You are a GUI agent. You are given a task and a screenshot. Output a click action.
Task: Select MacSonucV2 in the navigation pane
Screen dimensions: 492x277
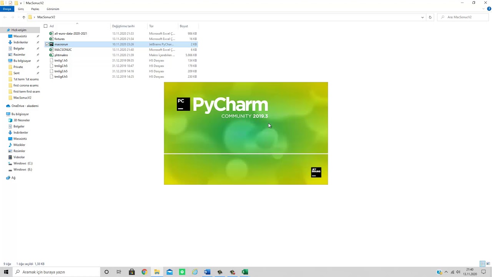[22, 98]
